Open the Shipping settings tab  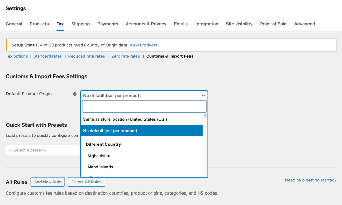(81, 24)
